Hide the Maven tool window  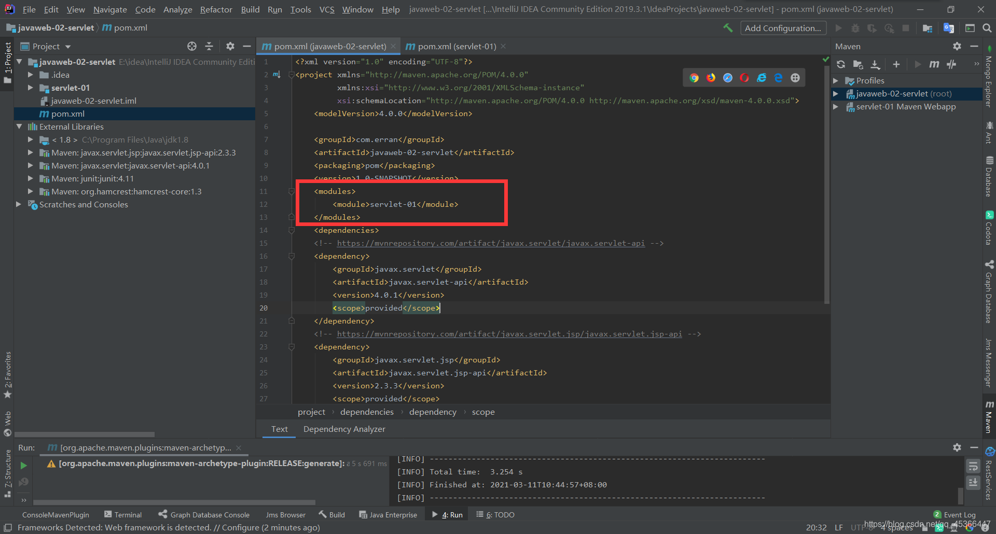[974, 46]
